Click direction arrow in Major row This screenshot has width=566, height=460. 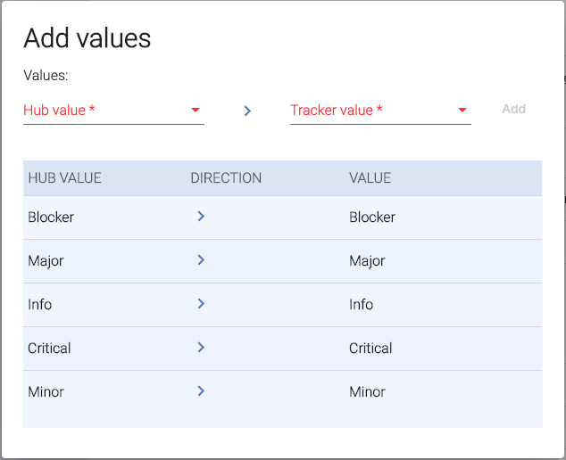(x=201, y=260)
